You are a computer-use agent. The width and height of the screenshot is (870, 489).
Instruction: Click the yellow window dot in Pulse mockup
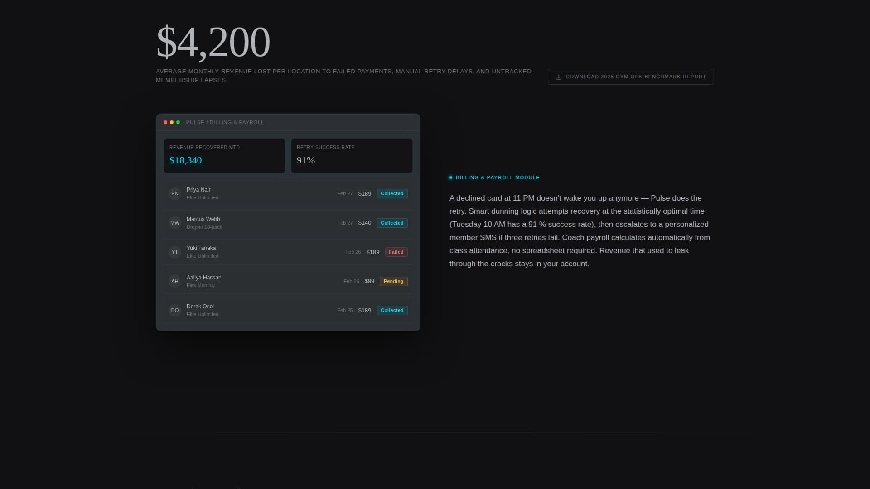pos(172,122)
